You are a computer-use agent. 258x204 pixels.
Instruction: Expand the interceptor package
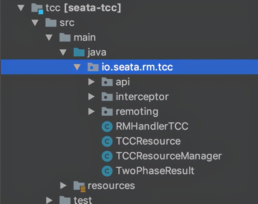pyautogui.click(x=91, y=97)
